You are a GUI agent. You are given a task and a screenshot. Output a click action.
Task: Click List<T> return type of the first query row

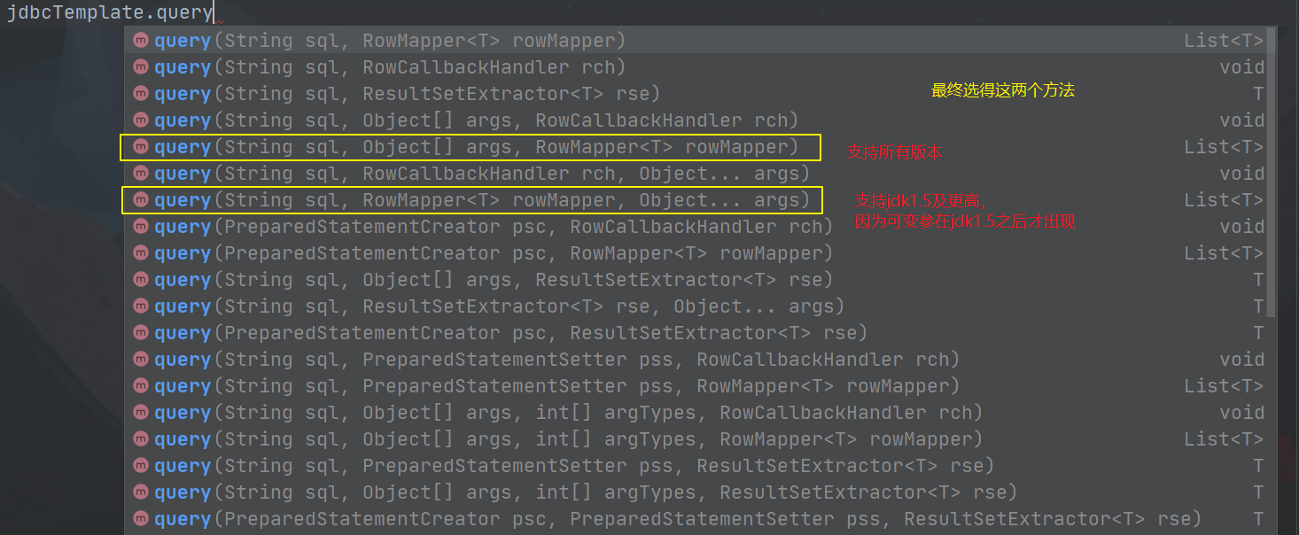pos(1224,41)
